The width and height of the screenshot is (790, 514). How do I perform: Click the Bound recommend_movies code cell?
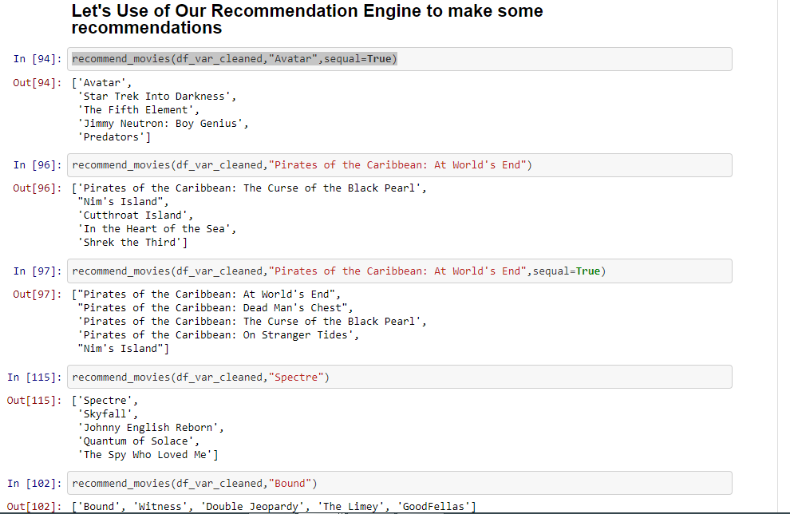click(x=400, y=483)
